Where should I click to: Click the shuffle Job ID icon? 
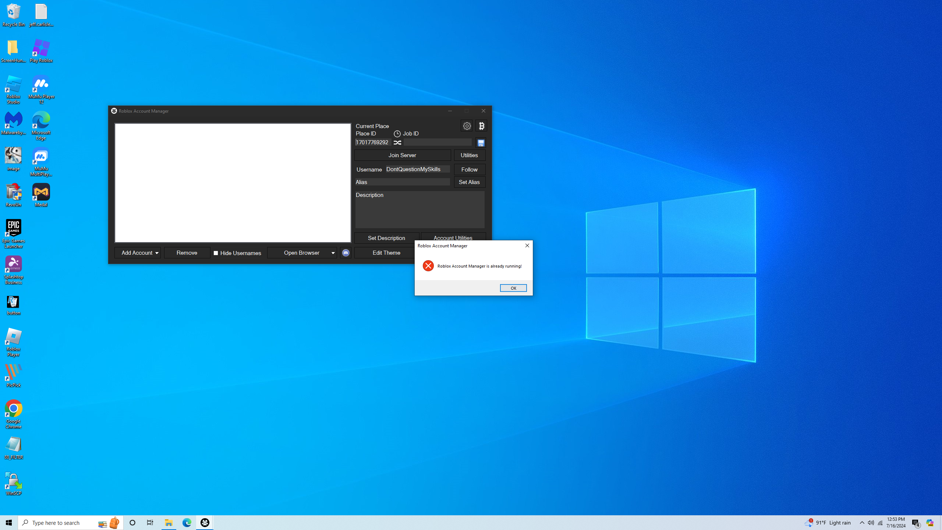pos(397,142)
